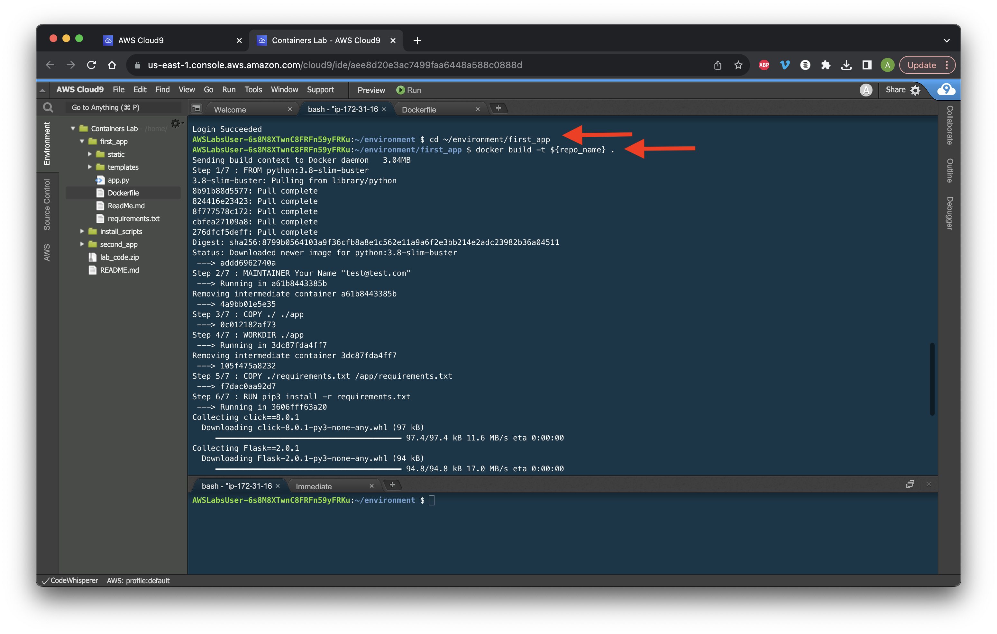Click the share page icon in address bar
This screenshot has width=997, height=634.
718,65
